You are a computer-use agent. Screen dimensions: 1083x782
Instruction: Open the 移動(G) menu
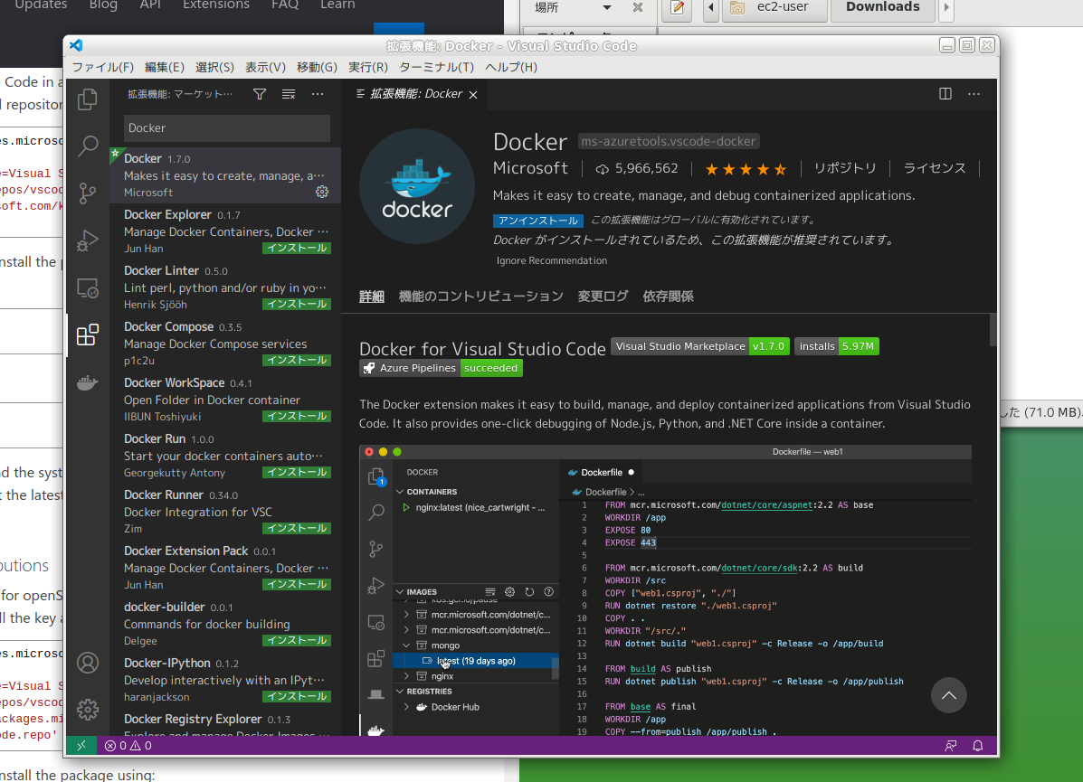pyautogui.click(x=317, y=67)
